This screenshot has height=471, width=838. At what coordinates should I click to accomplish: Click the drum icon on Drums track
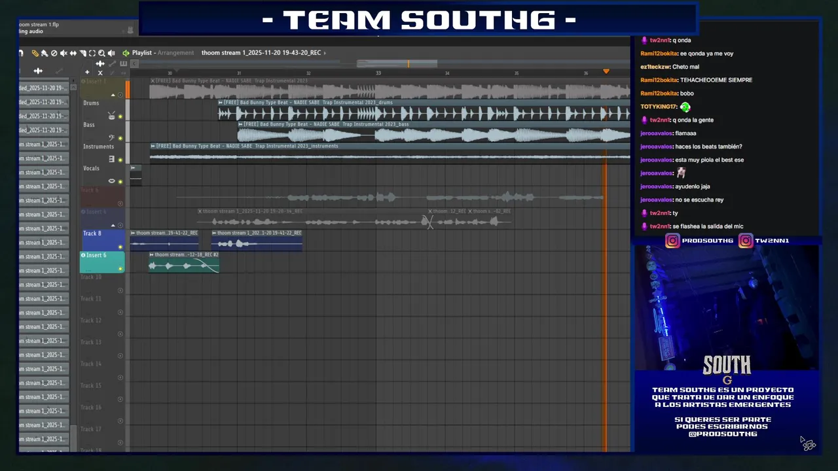click(x=111, y=116)
